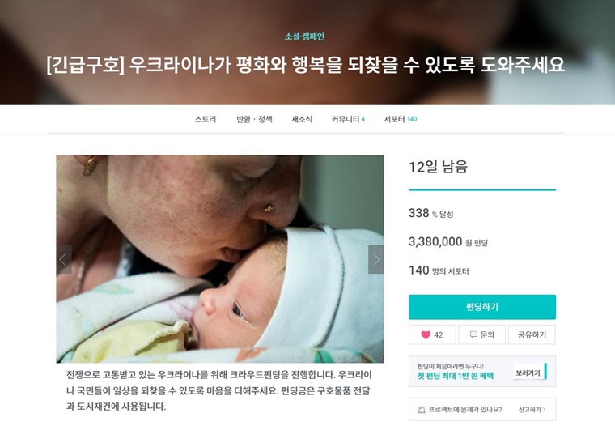This screenshot has height=430, width=615.
Task: Switch to the 반환 · 정책 tab
Action: click(254, 119)
